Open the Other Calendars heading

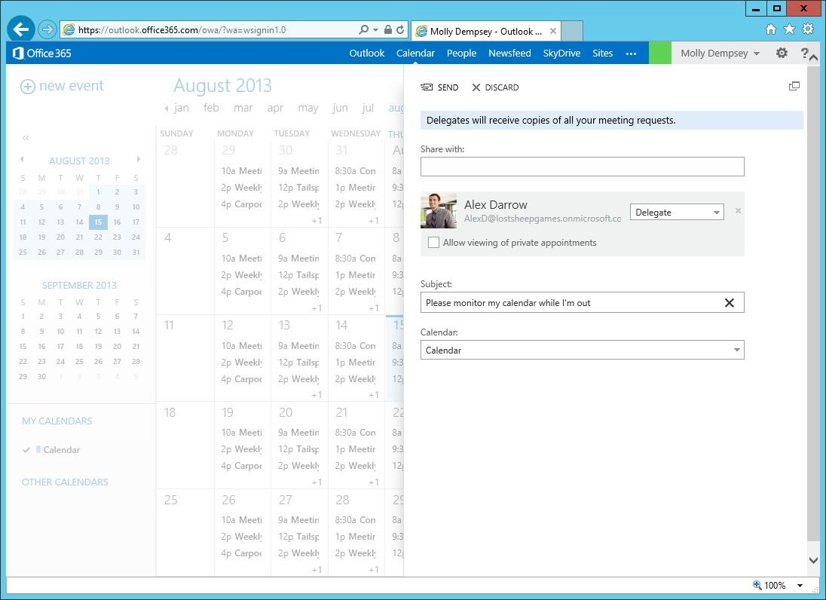(65, 482)
